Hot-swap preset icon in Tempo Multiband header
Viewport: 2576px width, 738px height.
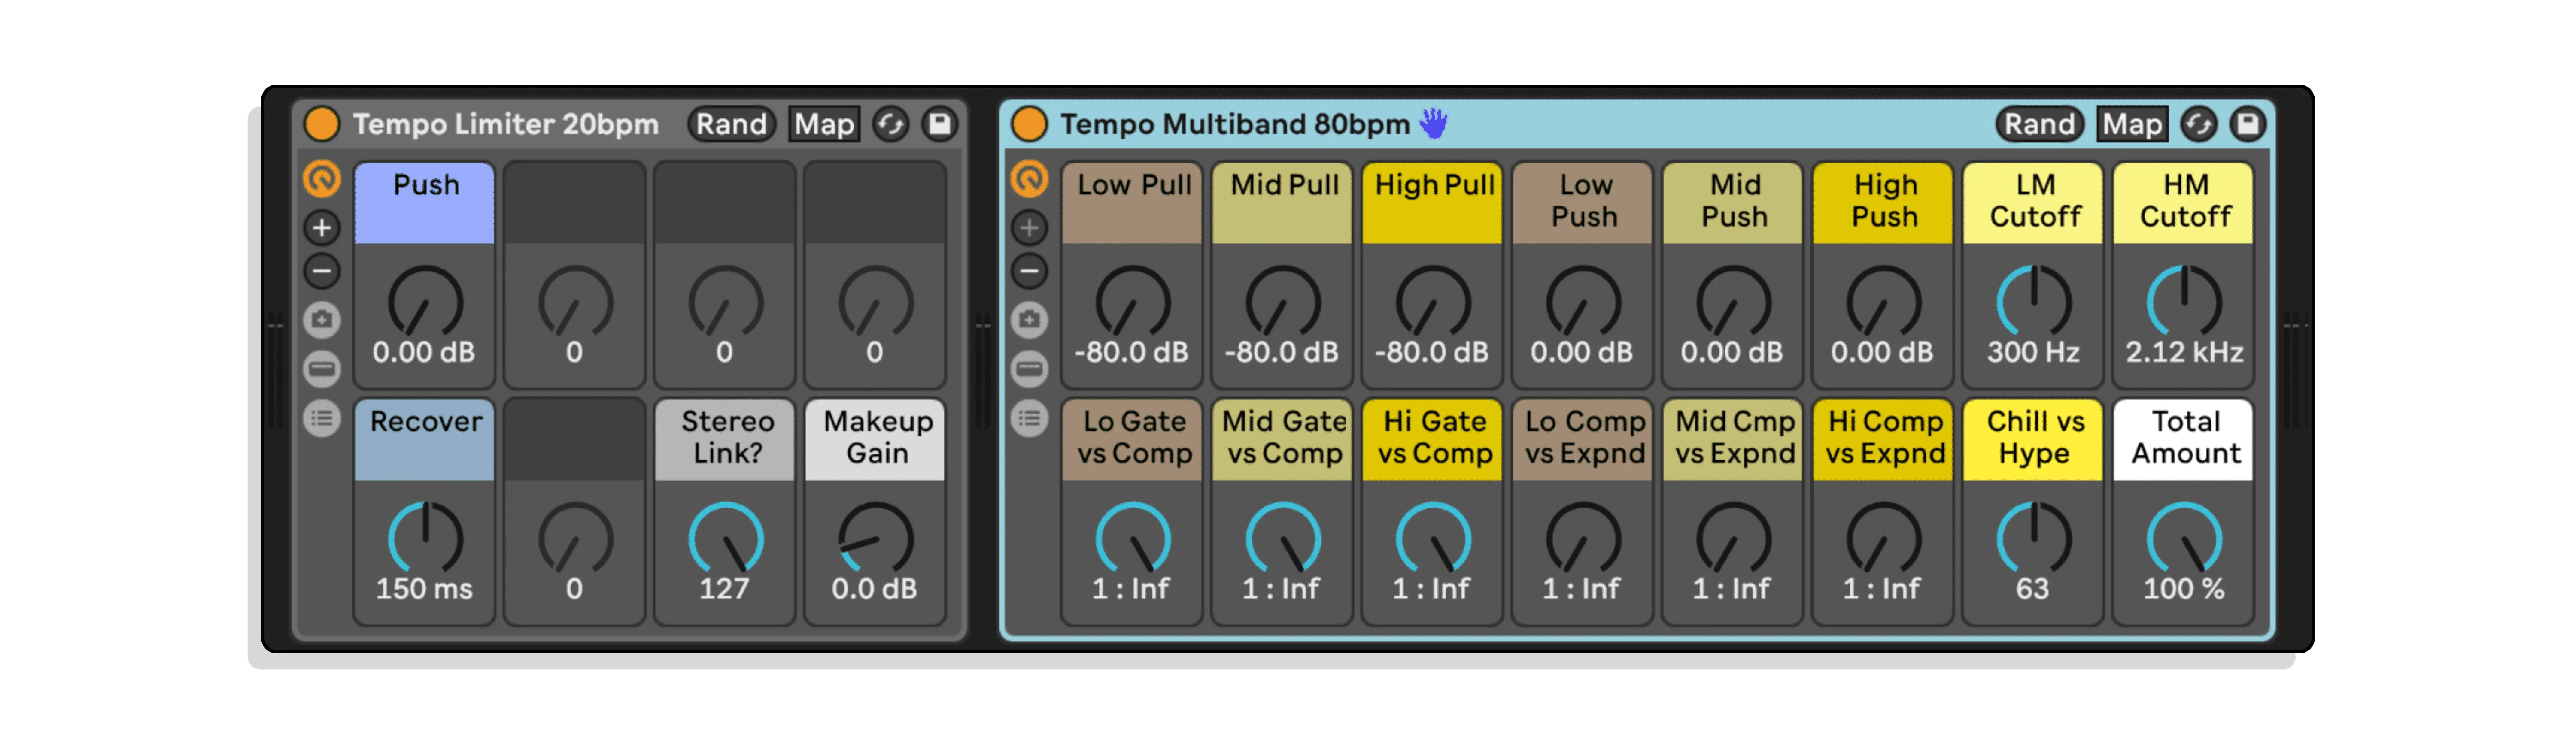[x=2198, y=124]
